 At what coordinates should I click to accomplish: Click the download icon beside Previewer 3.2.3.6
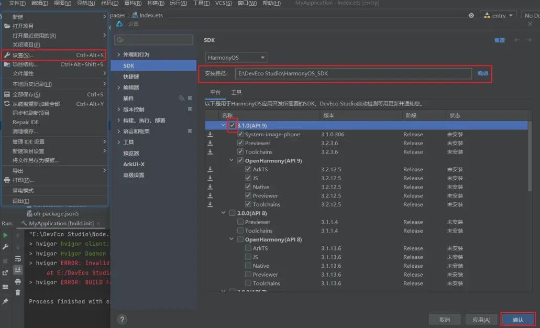pos(210,143)
